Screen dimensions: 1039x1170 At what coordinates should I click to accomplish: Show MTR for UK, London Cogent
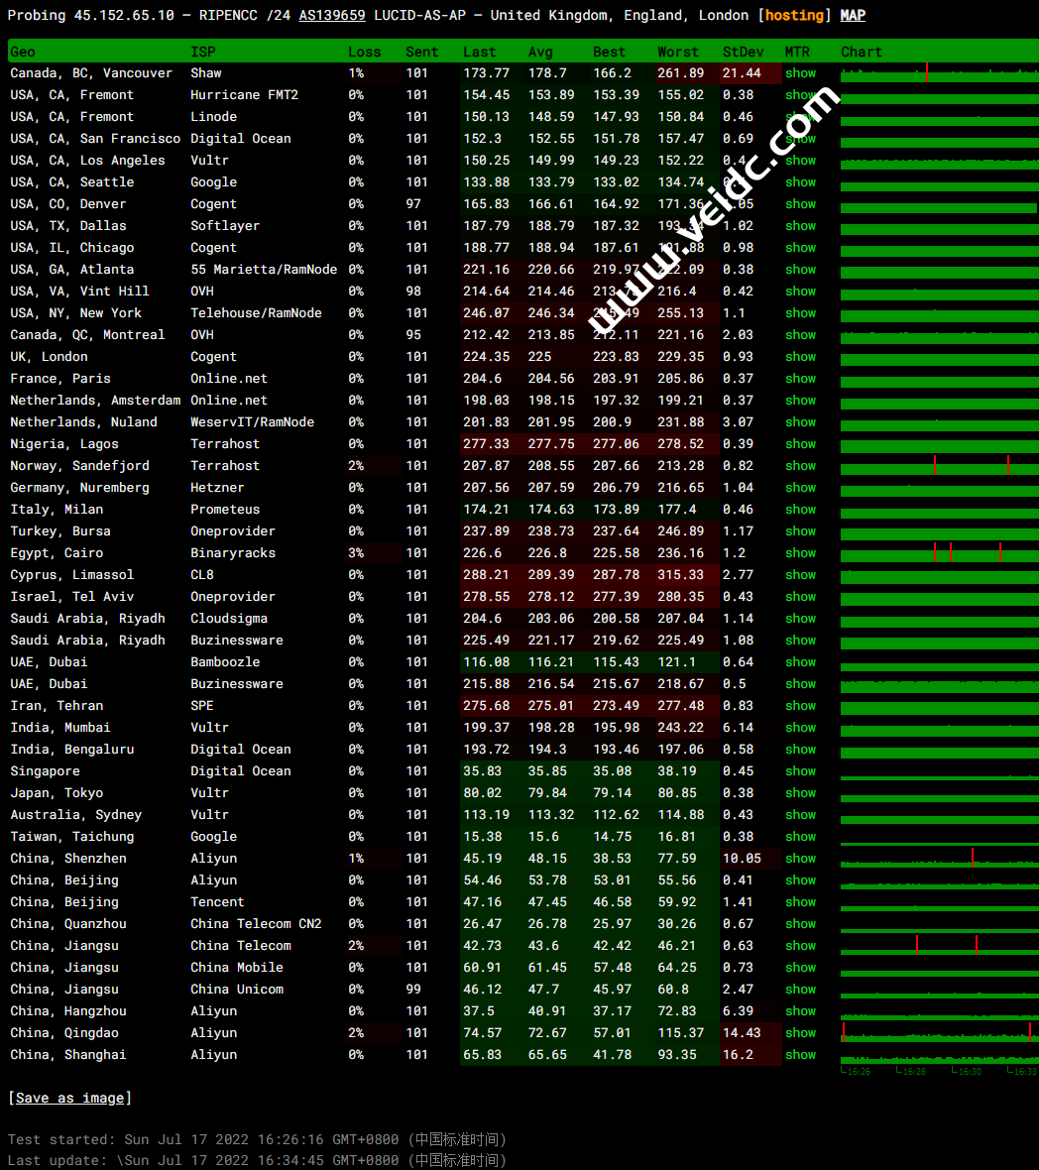click(800, 357)
